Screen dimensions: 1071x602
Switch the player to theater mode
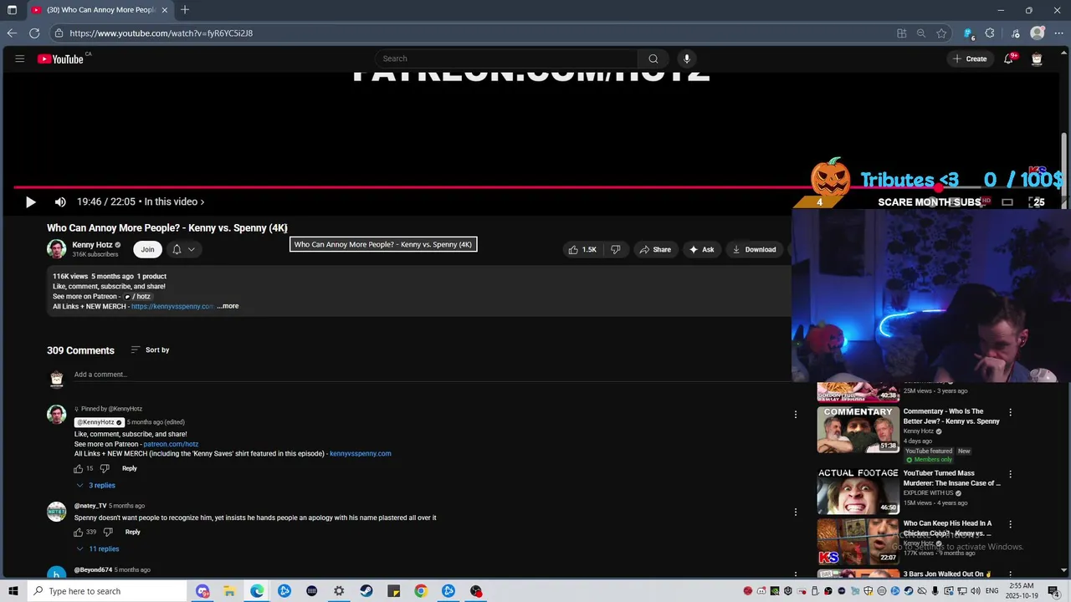[x=1007, y=202]
